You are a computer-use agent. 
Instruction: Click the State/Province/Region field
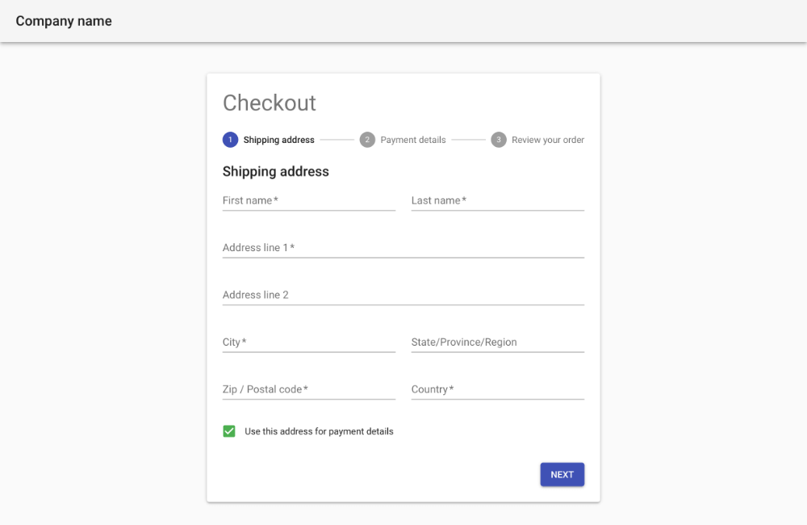click(x=497, y=342)
